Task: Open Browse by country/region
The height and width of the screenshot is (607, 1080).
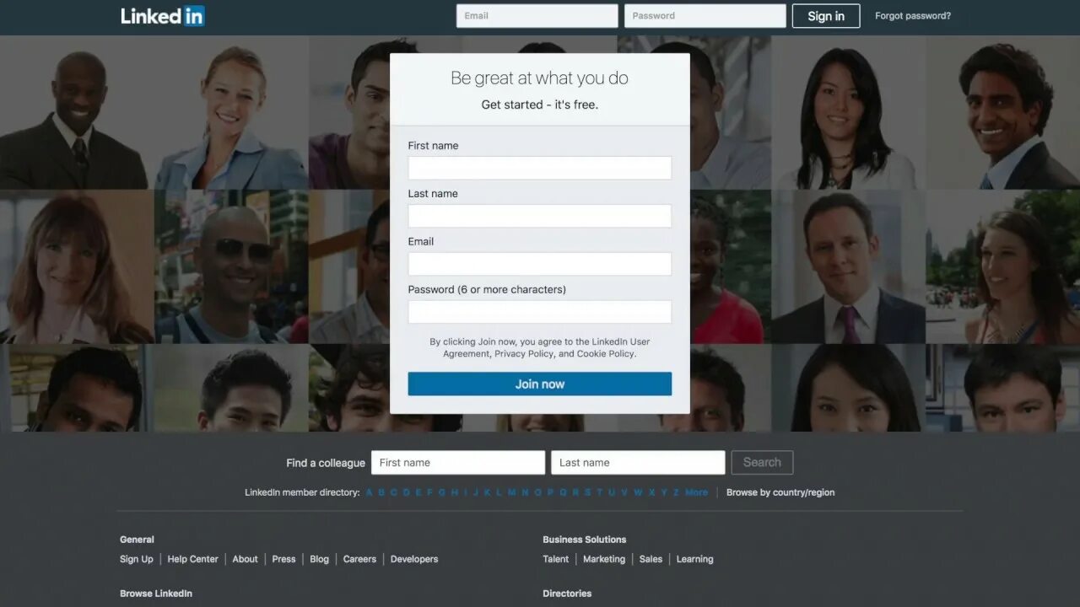Action: pyautogui.click(x=780, y=492)
